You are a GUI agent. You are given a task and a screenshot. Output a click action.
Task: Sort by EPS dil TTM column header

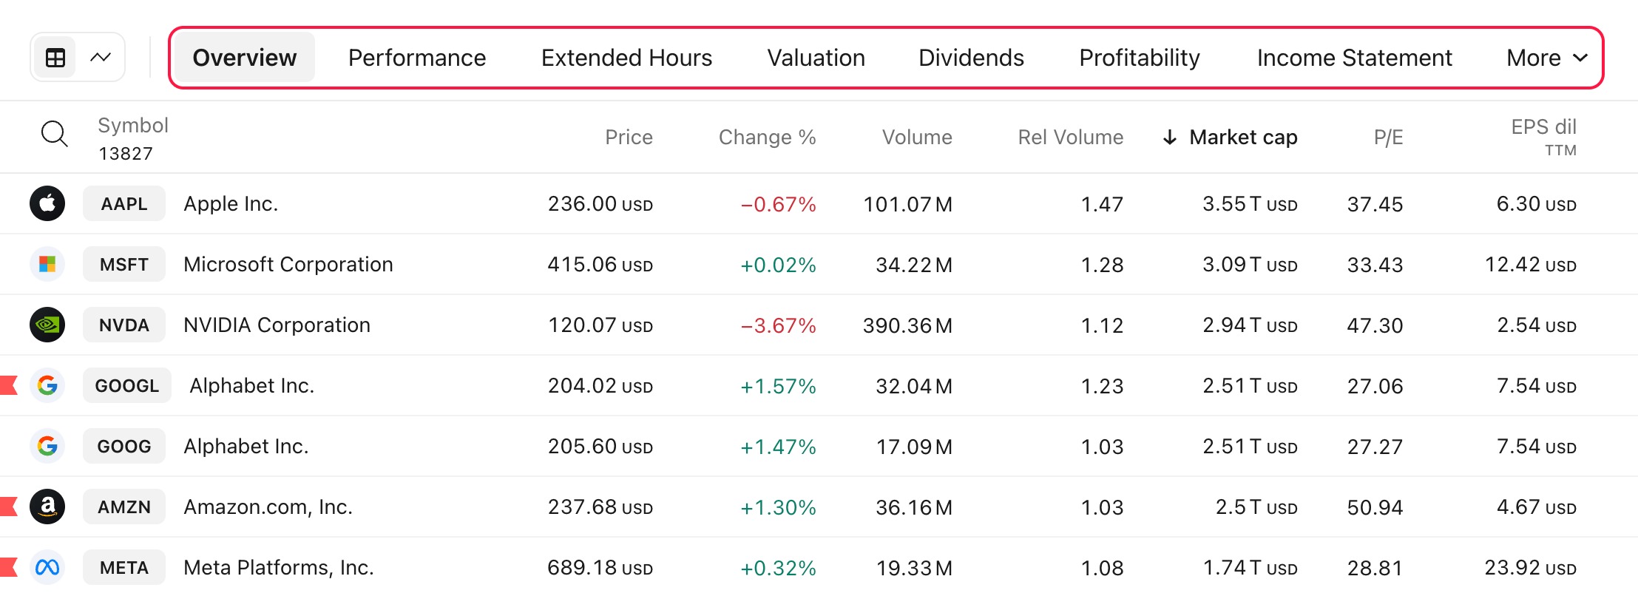point(1543,137)
